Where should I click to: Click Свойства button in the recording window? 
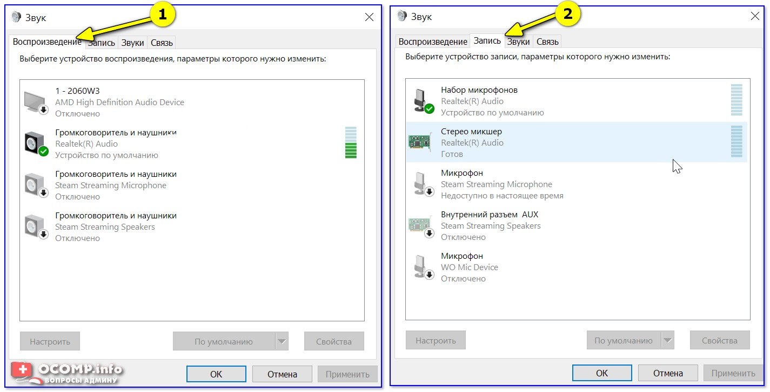[719, 341]
